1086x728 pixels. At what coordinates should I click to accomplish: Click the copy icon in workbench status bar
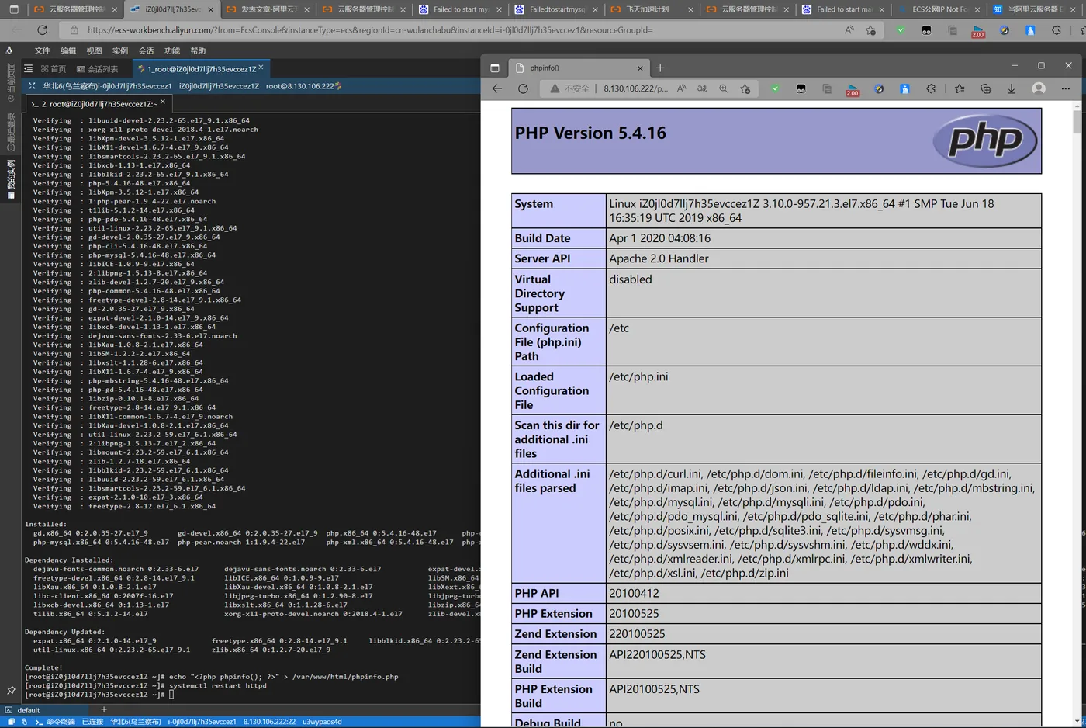point(11,722)
